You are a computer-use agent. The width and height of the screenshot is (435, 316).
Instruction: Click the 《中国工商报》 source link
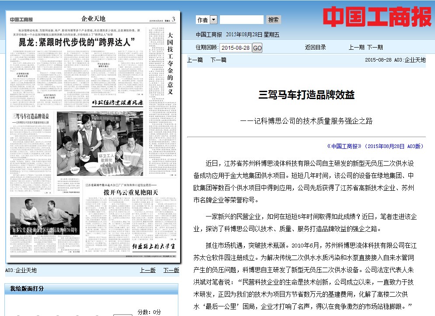click(x=345, y=147)
